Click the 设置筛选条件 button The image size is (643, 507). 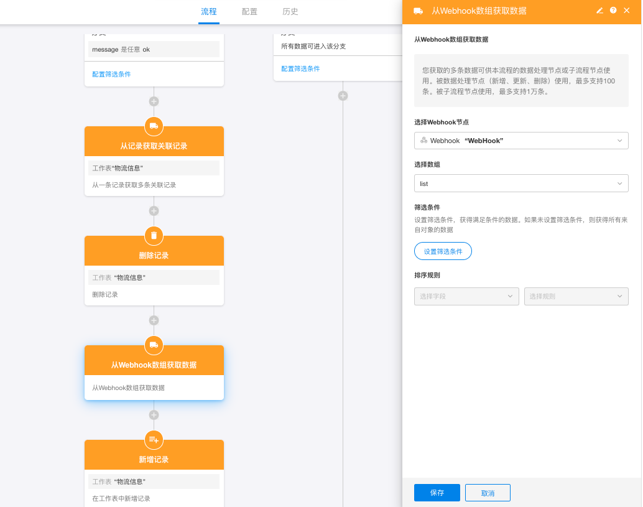(x=443, y=251)
